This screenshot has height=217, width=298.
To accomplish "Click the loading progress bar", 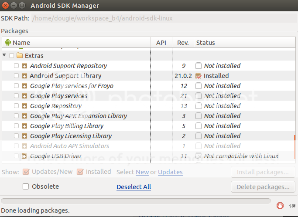I will (136, 201).
